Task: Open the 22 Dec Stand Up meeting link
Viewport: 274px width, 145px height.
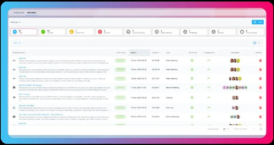Action: (x=22, y=58)
